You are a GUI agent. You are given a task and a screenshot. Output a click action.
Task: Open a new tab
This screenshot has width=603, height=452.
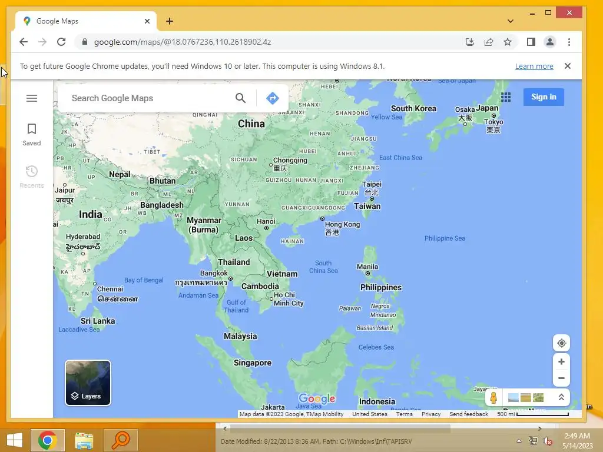pyautogui.click(x=170, y=21)
